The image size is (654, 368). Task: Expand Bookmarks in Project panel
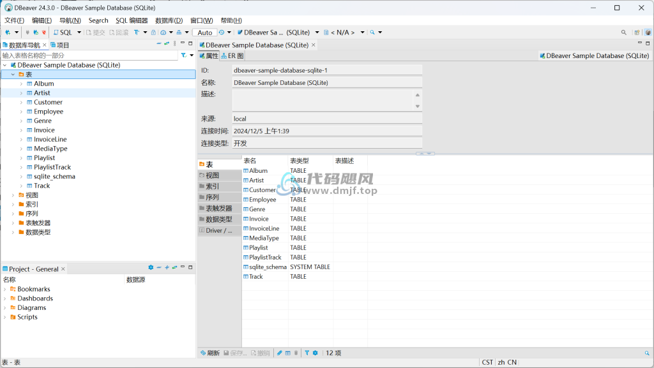(5, 289)
